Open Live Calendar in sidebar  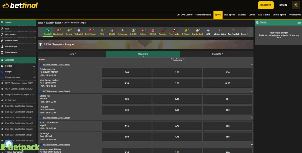point(11,52)
